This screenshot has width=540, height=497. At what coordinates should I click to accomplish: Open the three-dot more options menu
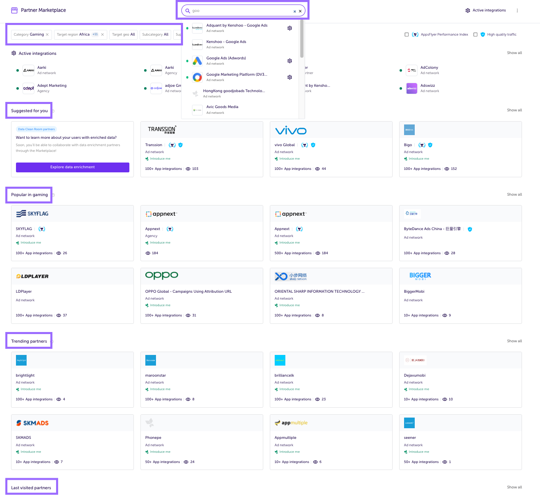tap(517, 11)
